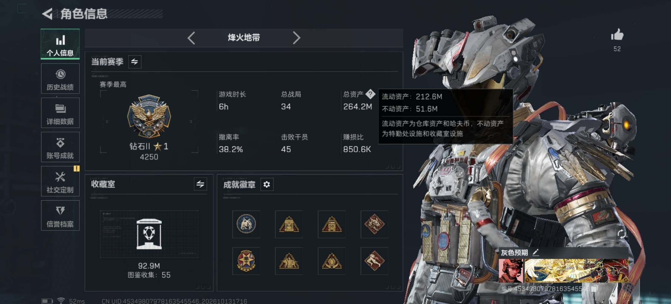Open the 个人信息 tab
Image resolution: width=671 pixels, height=304 pixels.
tap(60, 44)
